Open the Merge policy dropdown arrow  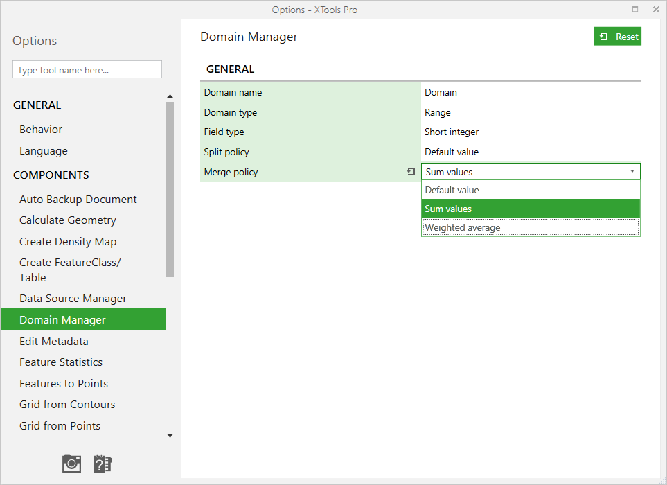(x=632, y=171)
